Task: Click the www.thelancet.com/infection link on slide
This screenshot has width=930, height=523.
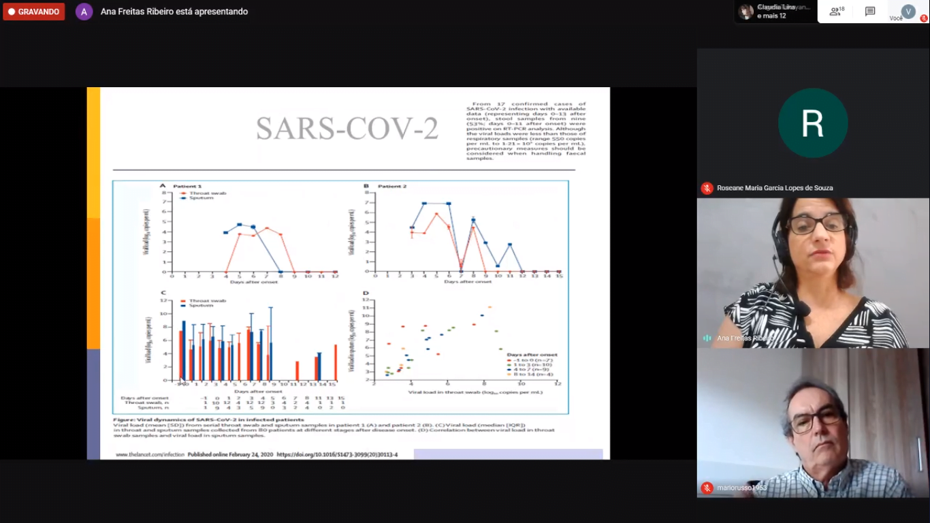Action: [x=150, y=454]
